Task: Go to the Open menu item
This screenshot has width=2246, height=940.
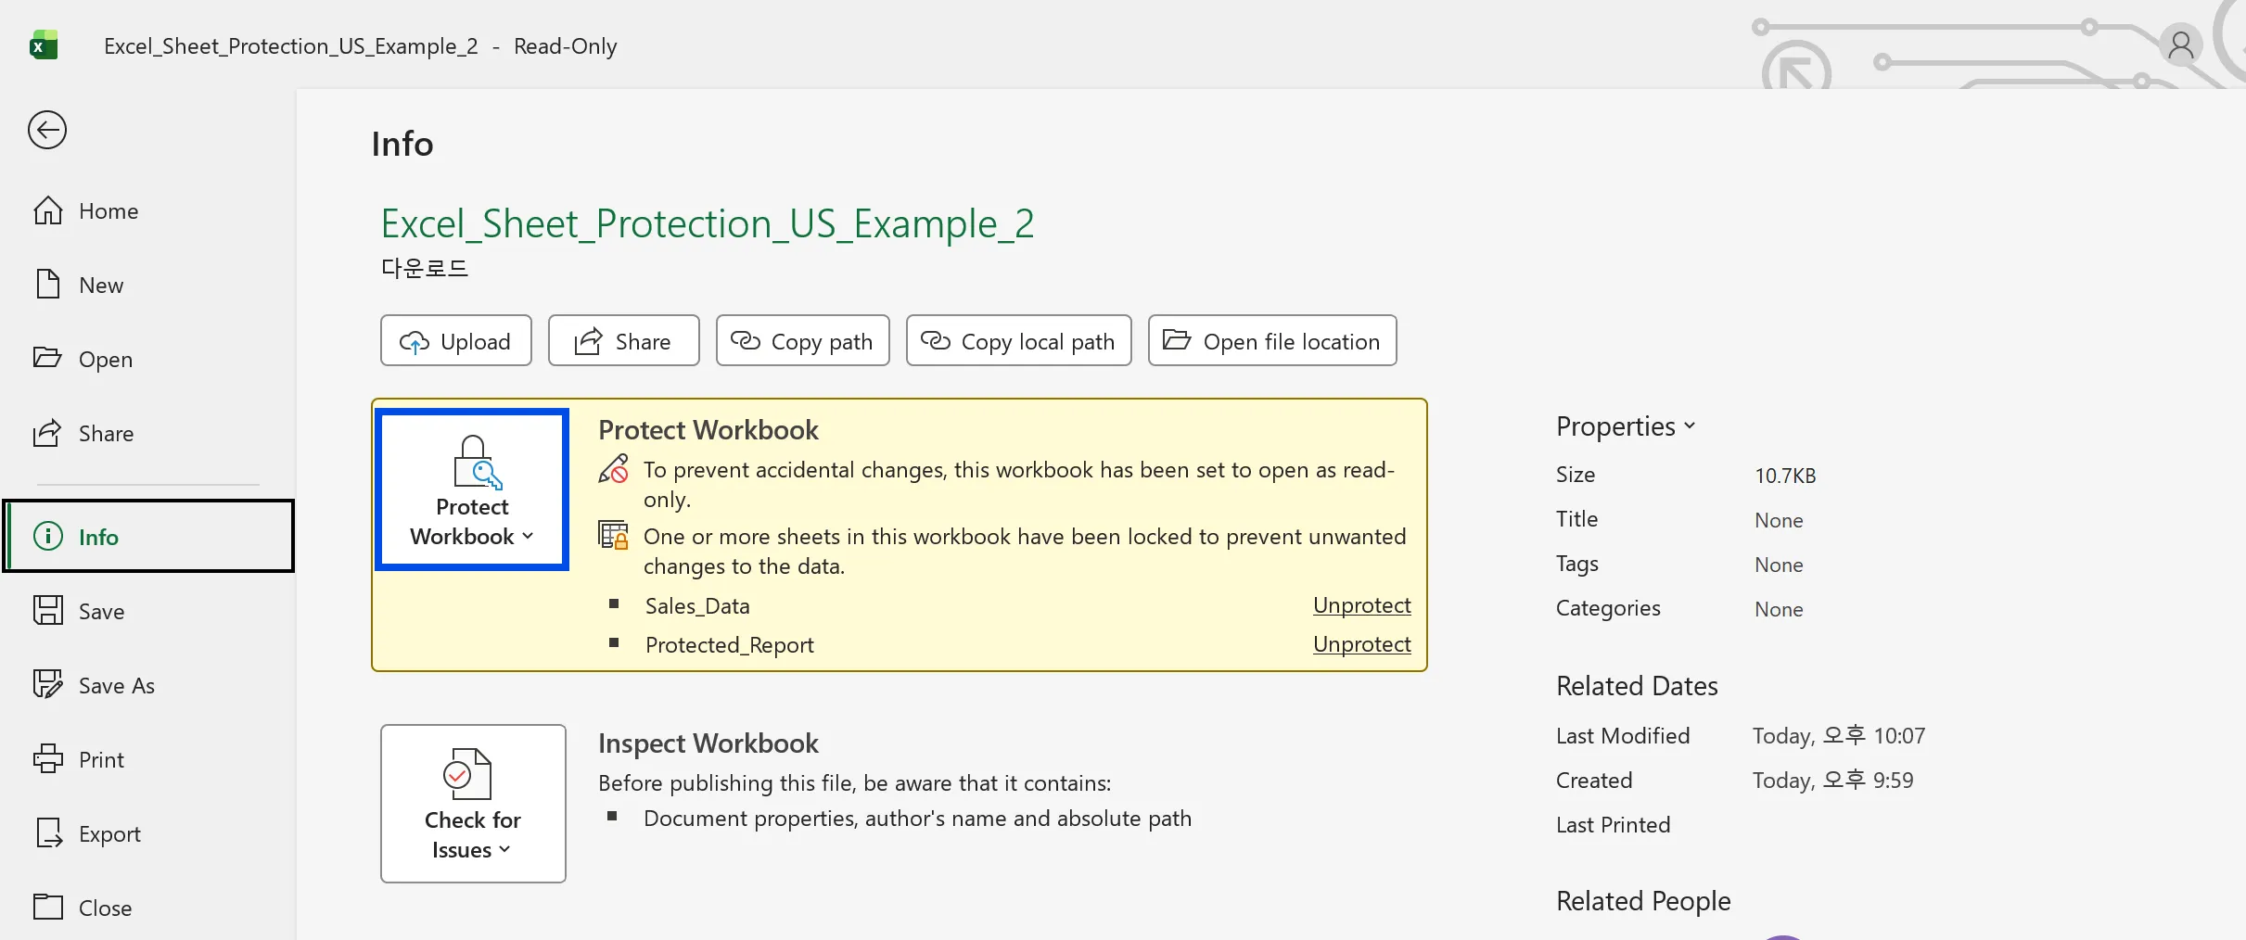Action: tap(105, 359)
